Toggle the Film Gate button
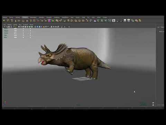The image size is (166, 125). [21, 27]
